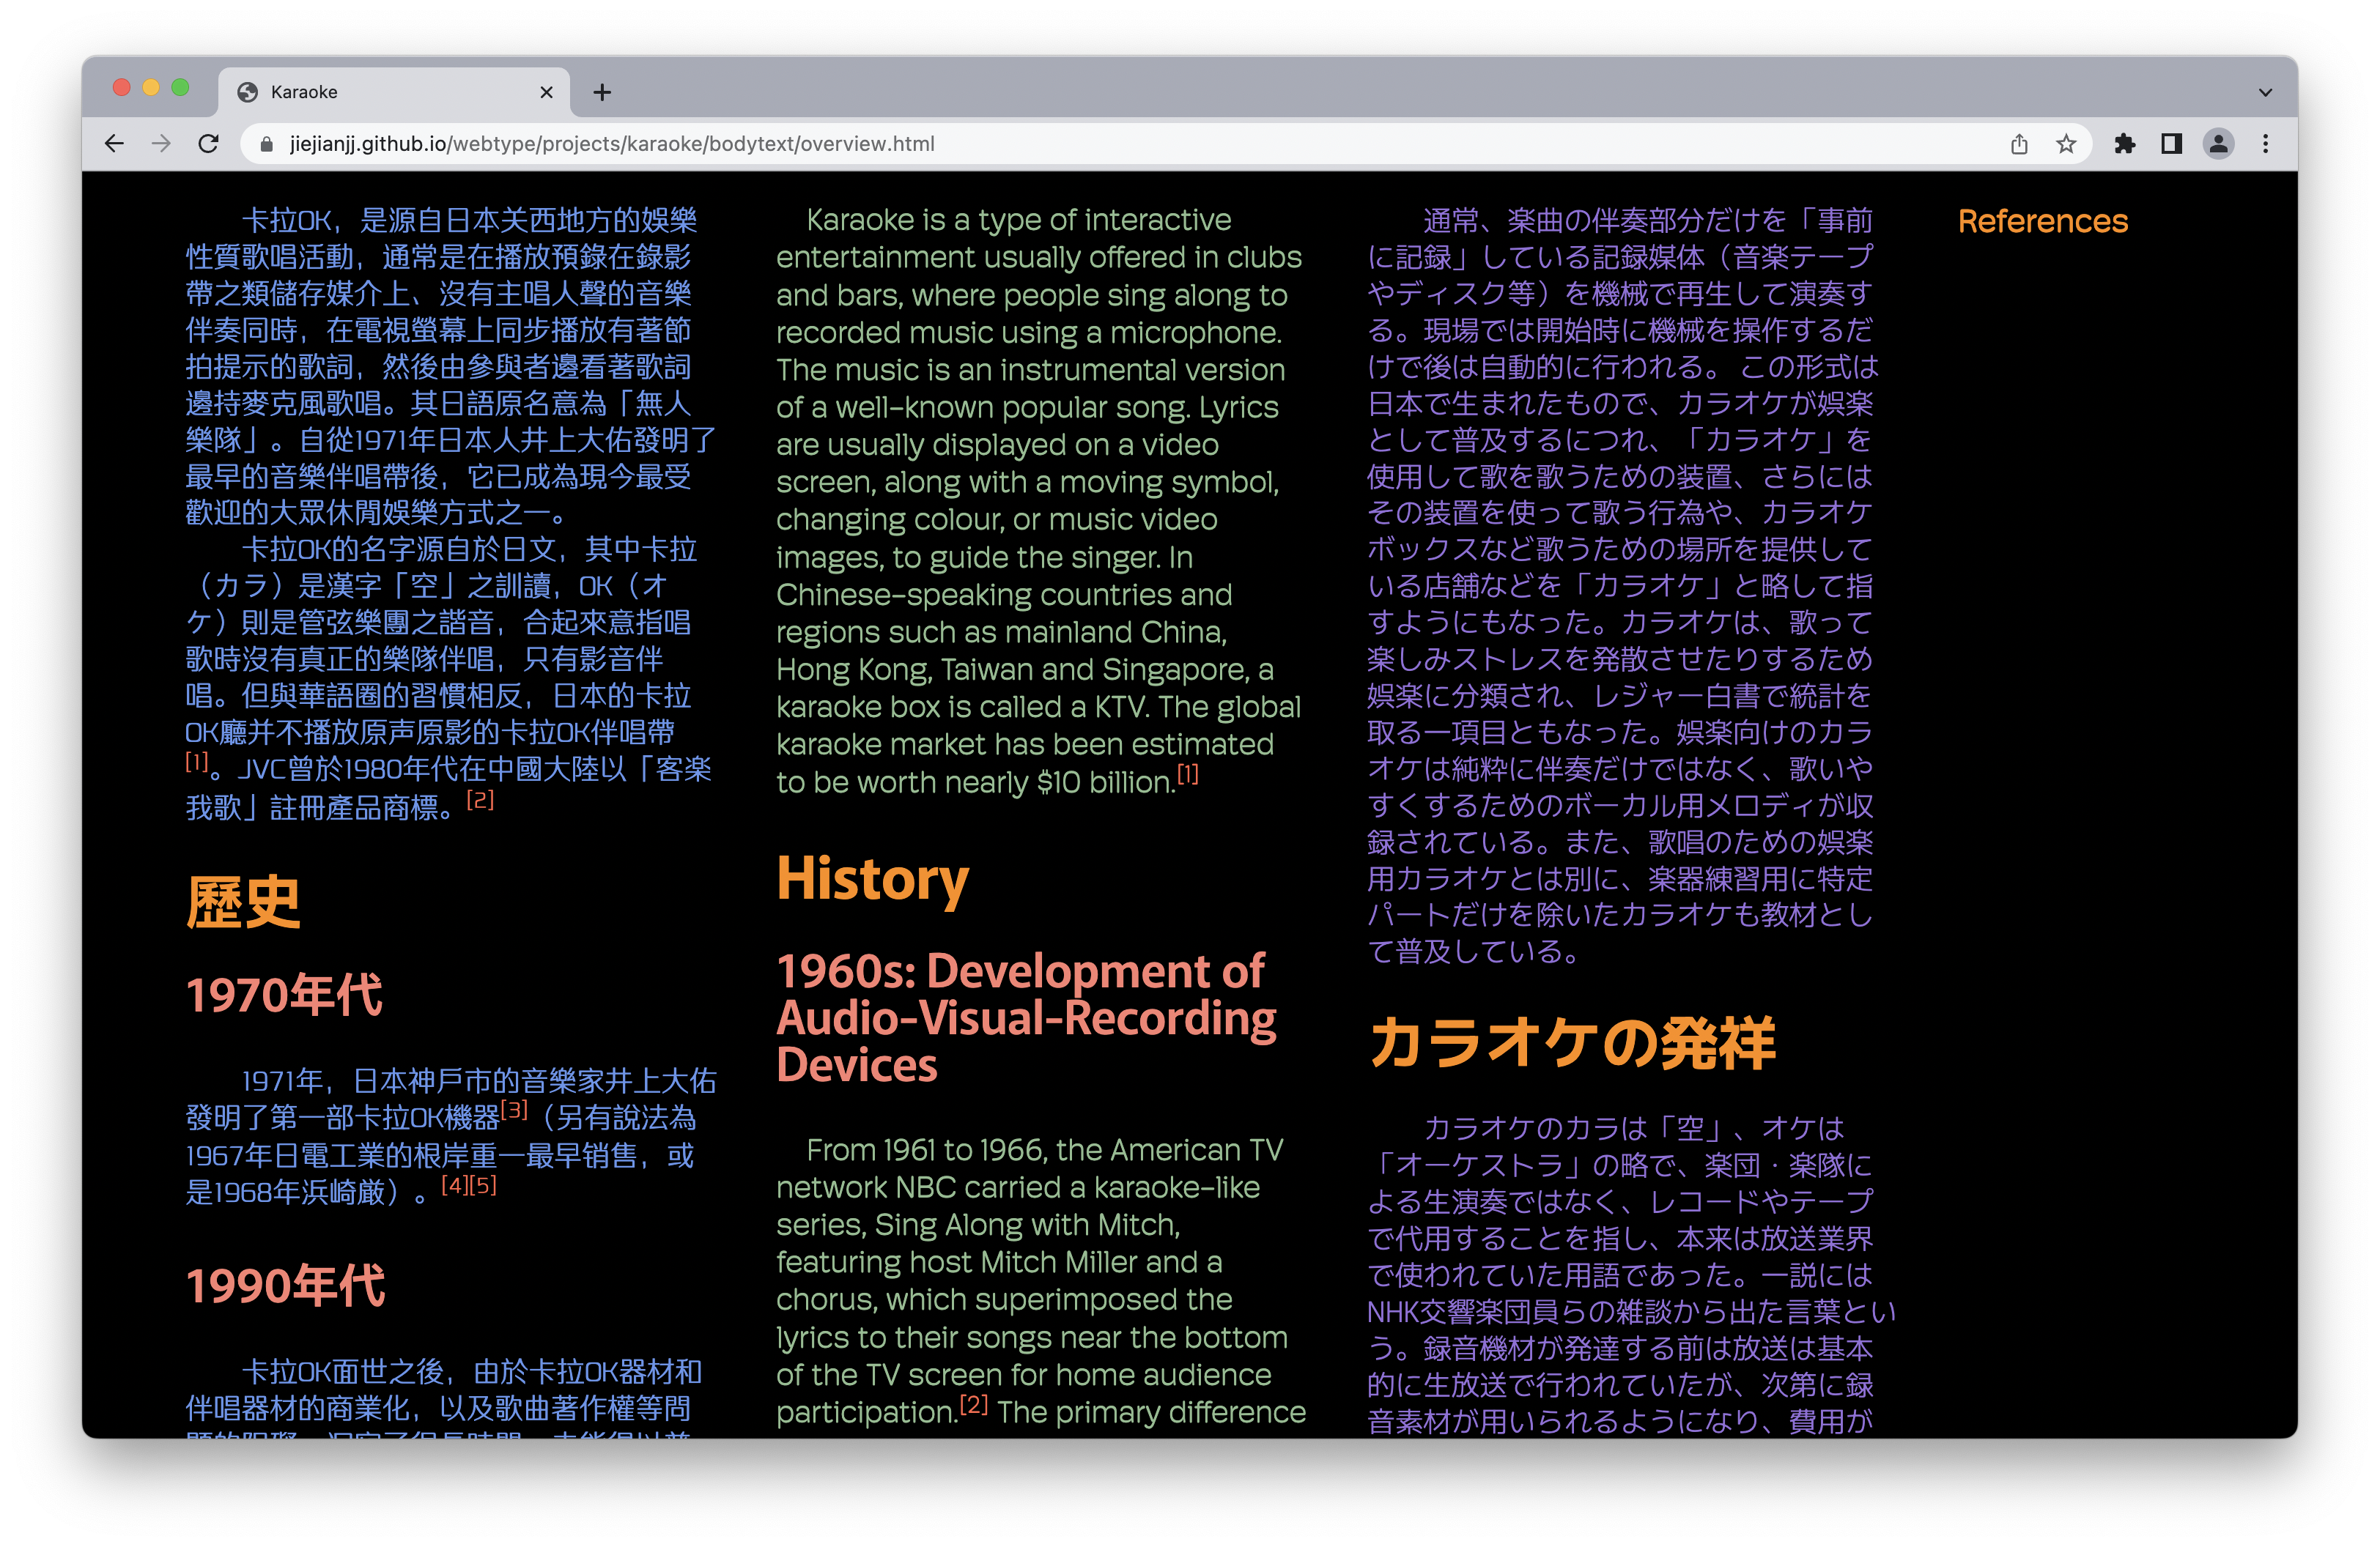Click the red window close button
Viewport: 2380px width, 1547px height.
pos(122,88)
